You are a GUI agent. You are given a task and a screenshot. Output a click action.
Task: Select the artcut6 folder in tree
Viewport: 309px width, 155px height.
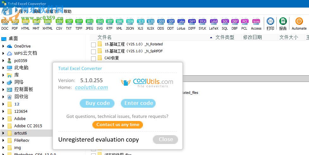pyautogui.click(x=21, y=133)
